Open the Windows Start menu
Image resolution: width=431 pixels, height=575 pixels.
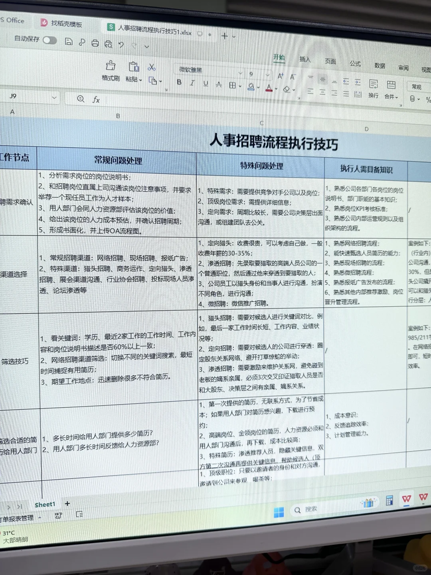tap(279, 512)
